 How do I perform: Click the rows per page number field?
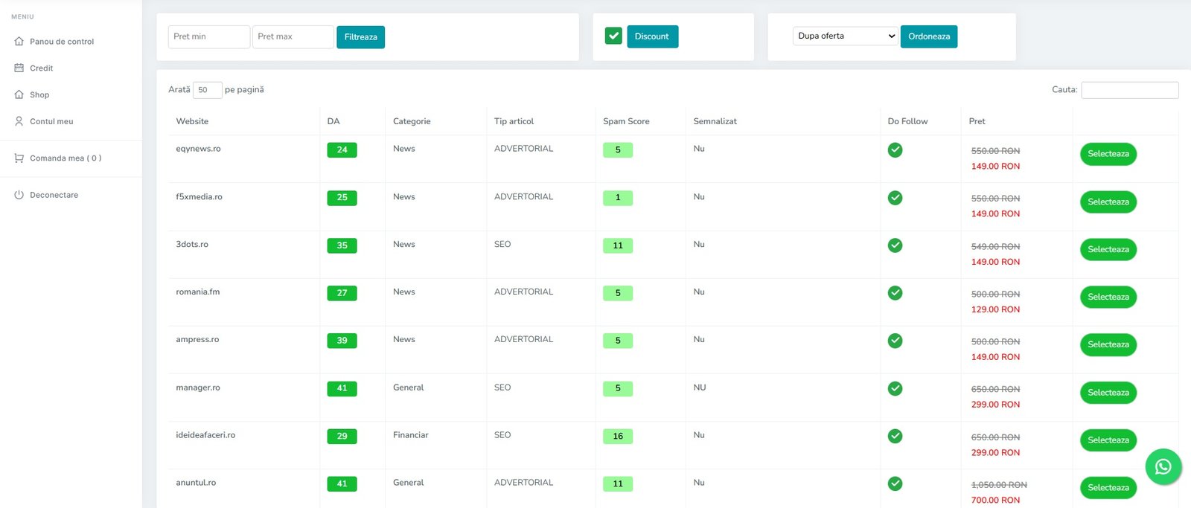pyautogui.click(x=207, y=90)
